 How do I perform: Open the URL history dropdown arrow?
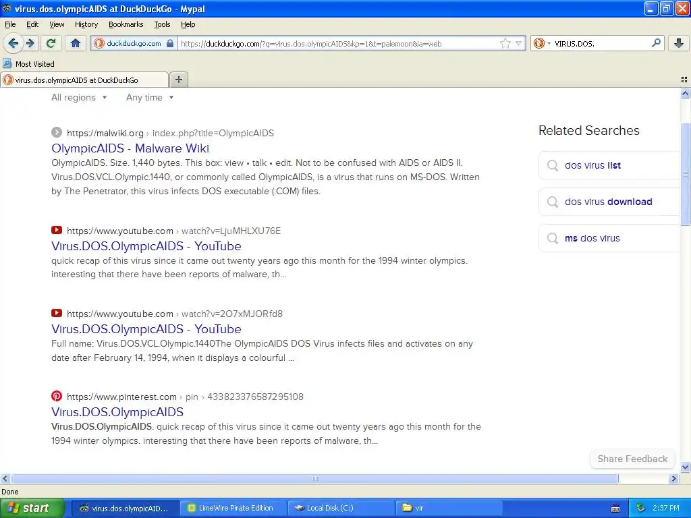(x=519, y=43)
